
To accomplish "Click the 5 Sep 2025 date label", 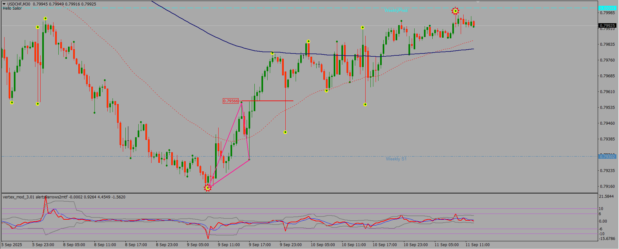I will 12,245.
